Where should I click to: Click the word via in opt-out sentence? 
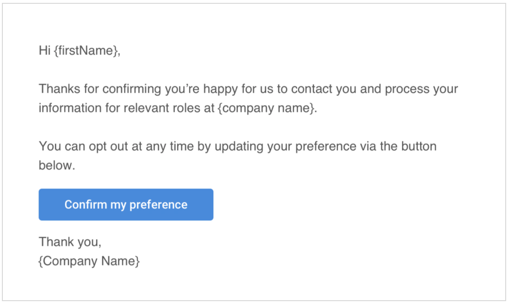[368, 146]
